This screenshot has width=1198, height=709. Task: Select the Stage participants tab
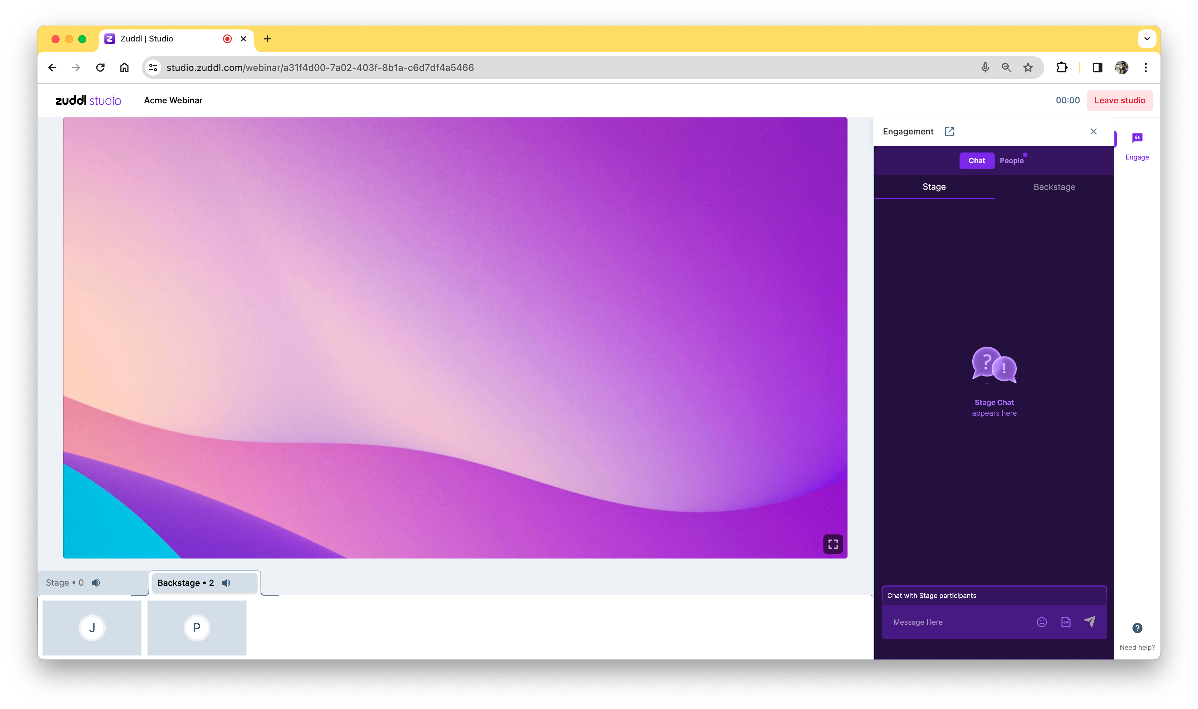(65, 582)
